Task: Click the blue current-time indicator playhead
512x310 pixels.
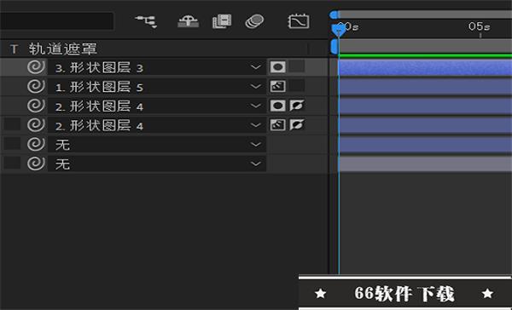Action: click(339, 31)
